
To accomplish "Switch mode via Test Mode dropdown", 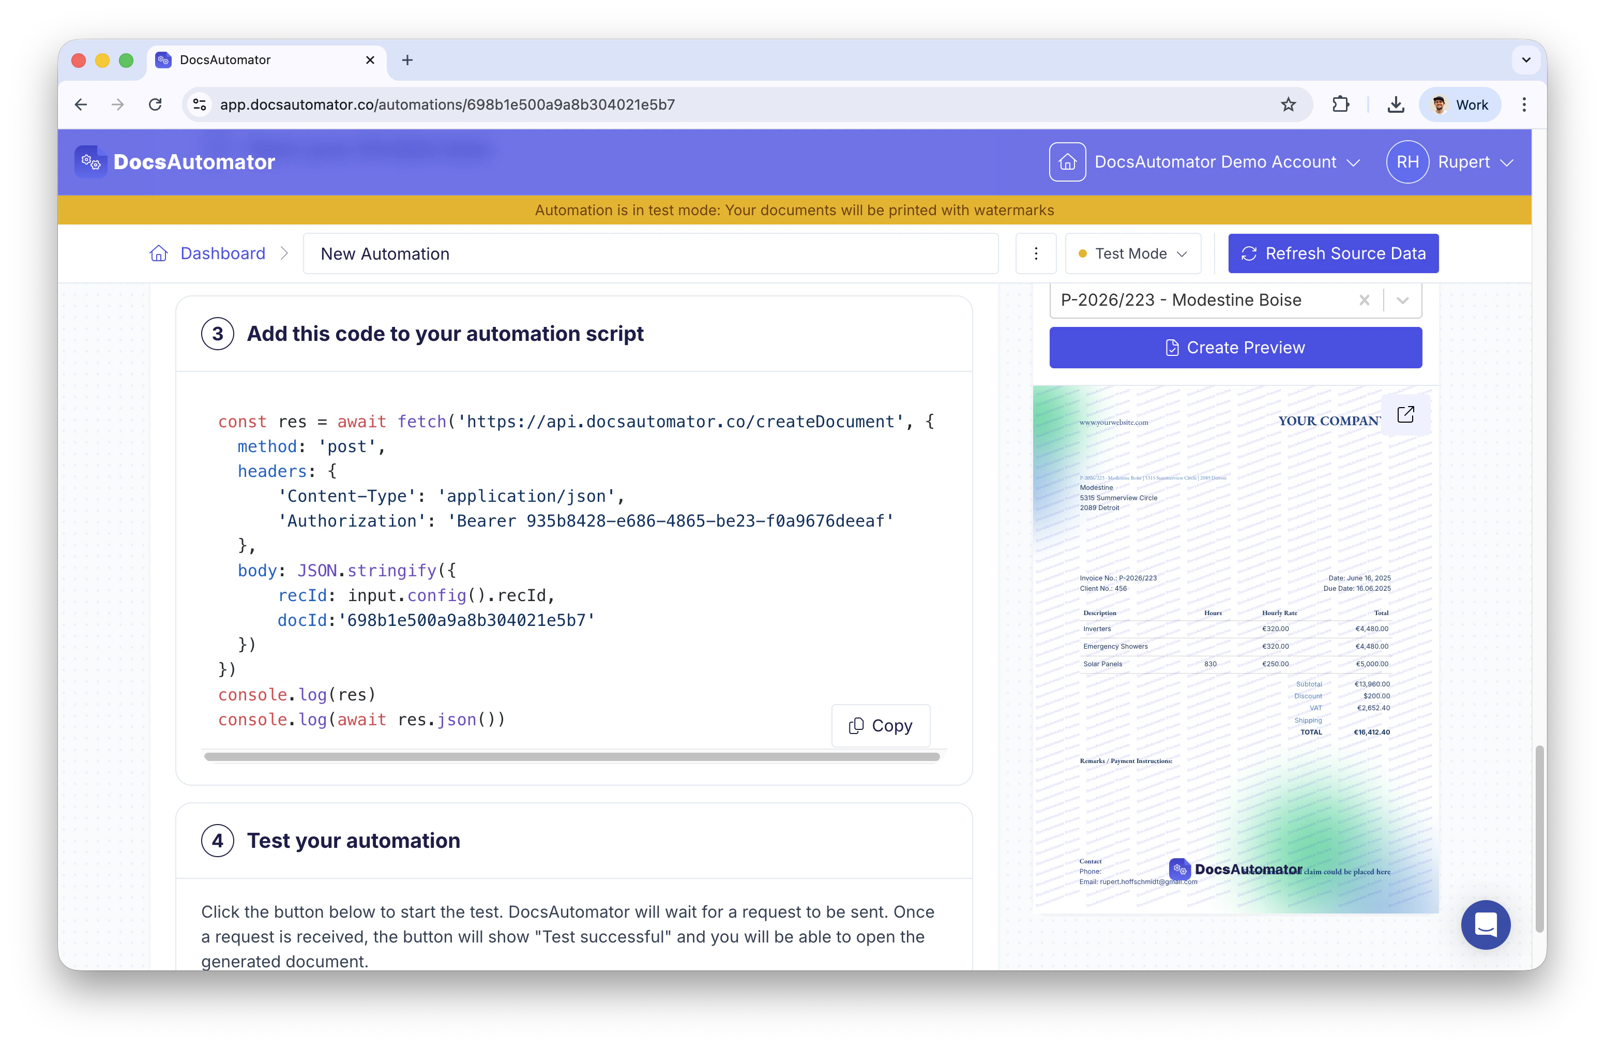I will 1133,253.
